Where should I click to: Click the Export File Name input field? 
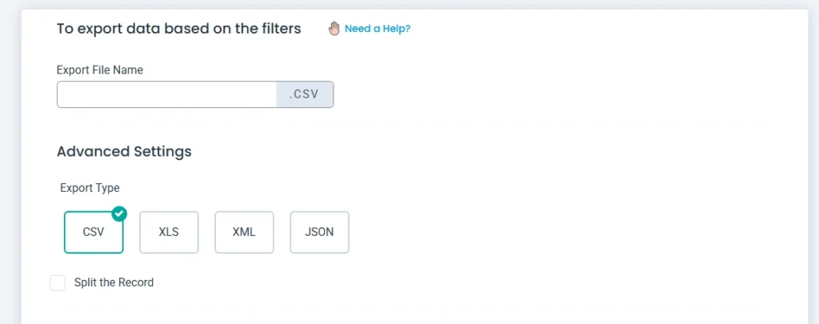(x=166, y=94)
